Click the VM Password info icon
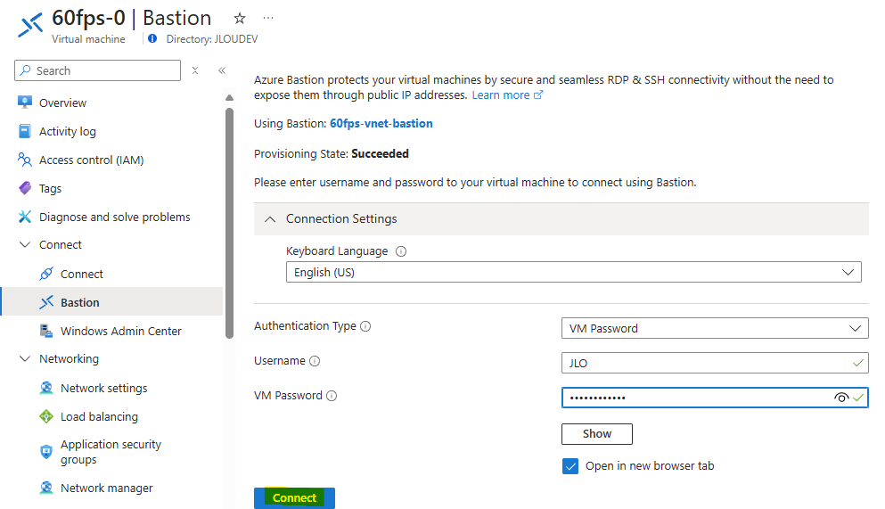The height and width of the screenshot is (509, 885). pos(332,396)
